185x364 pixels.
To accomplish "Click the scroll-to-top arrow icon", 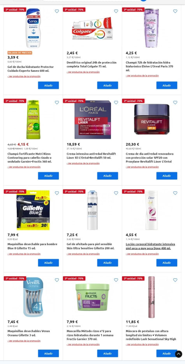I will (178, 354).
